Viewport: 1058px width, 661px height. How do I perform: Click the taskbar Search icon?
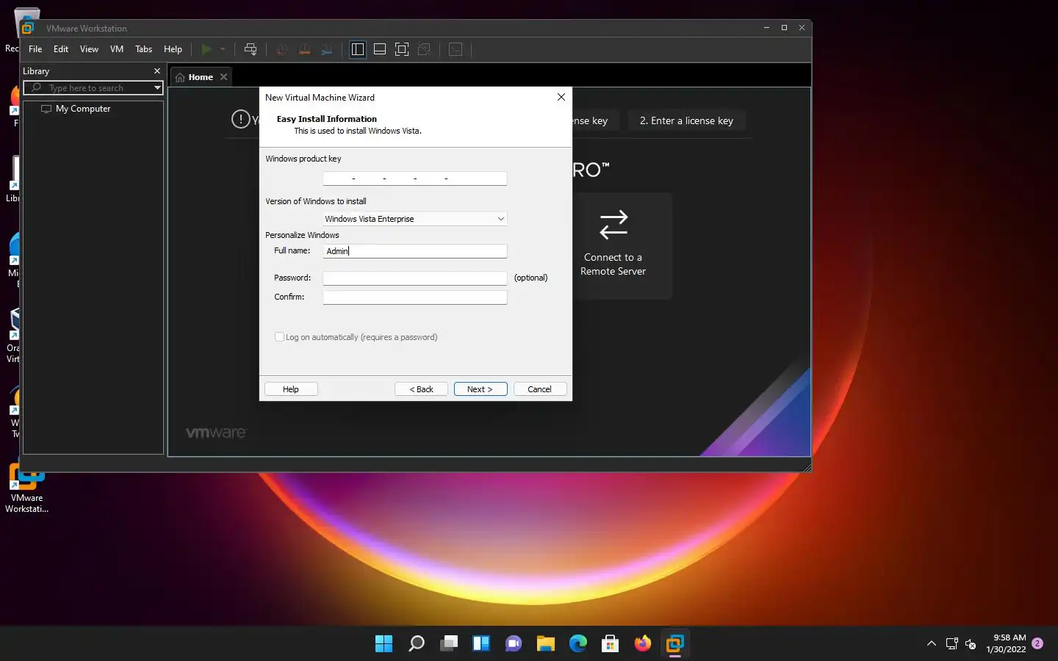tap(417, 644)
